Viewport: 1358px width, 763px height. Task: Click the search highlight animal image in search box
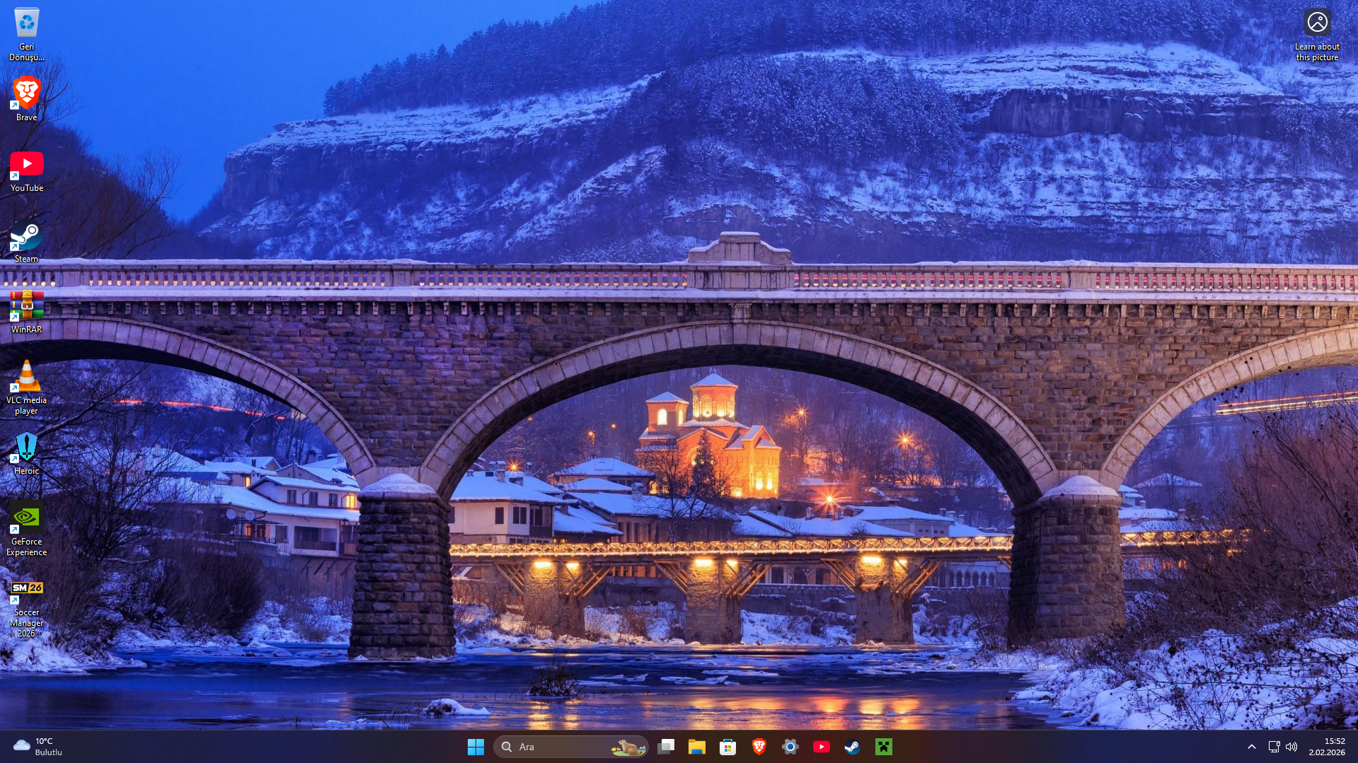(628, 747)
